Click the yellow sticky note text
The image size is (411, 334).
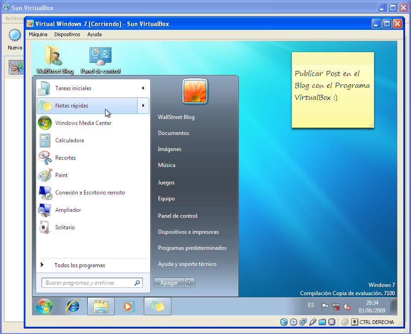coord(332,86)
